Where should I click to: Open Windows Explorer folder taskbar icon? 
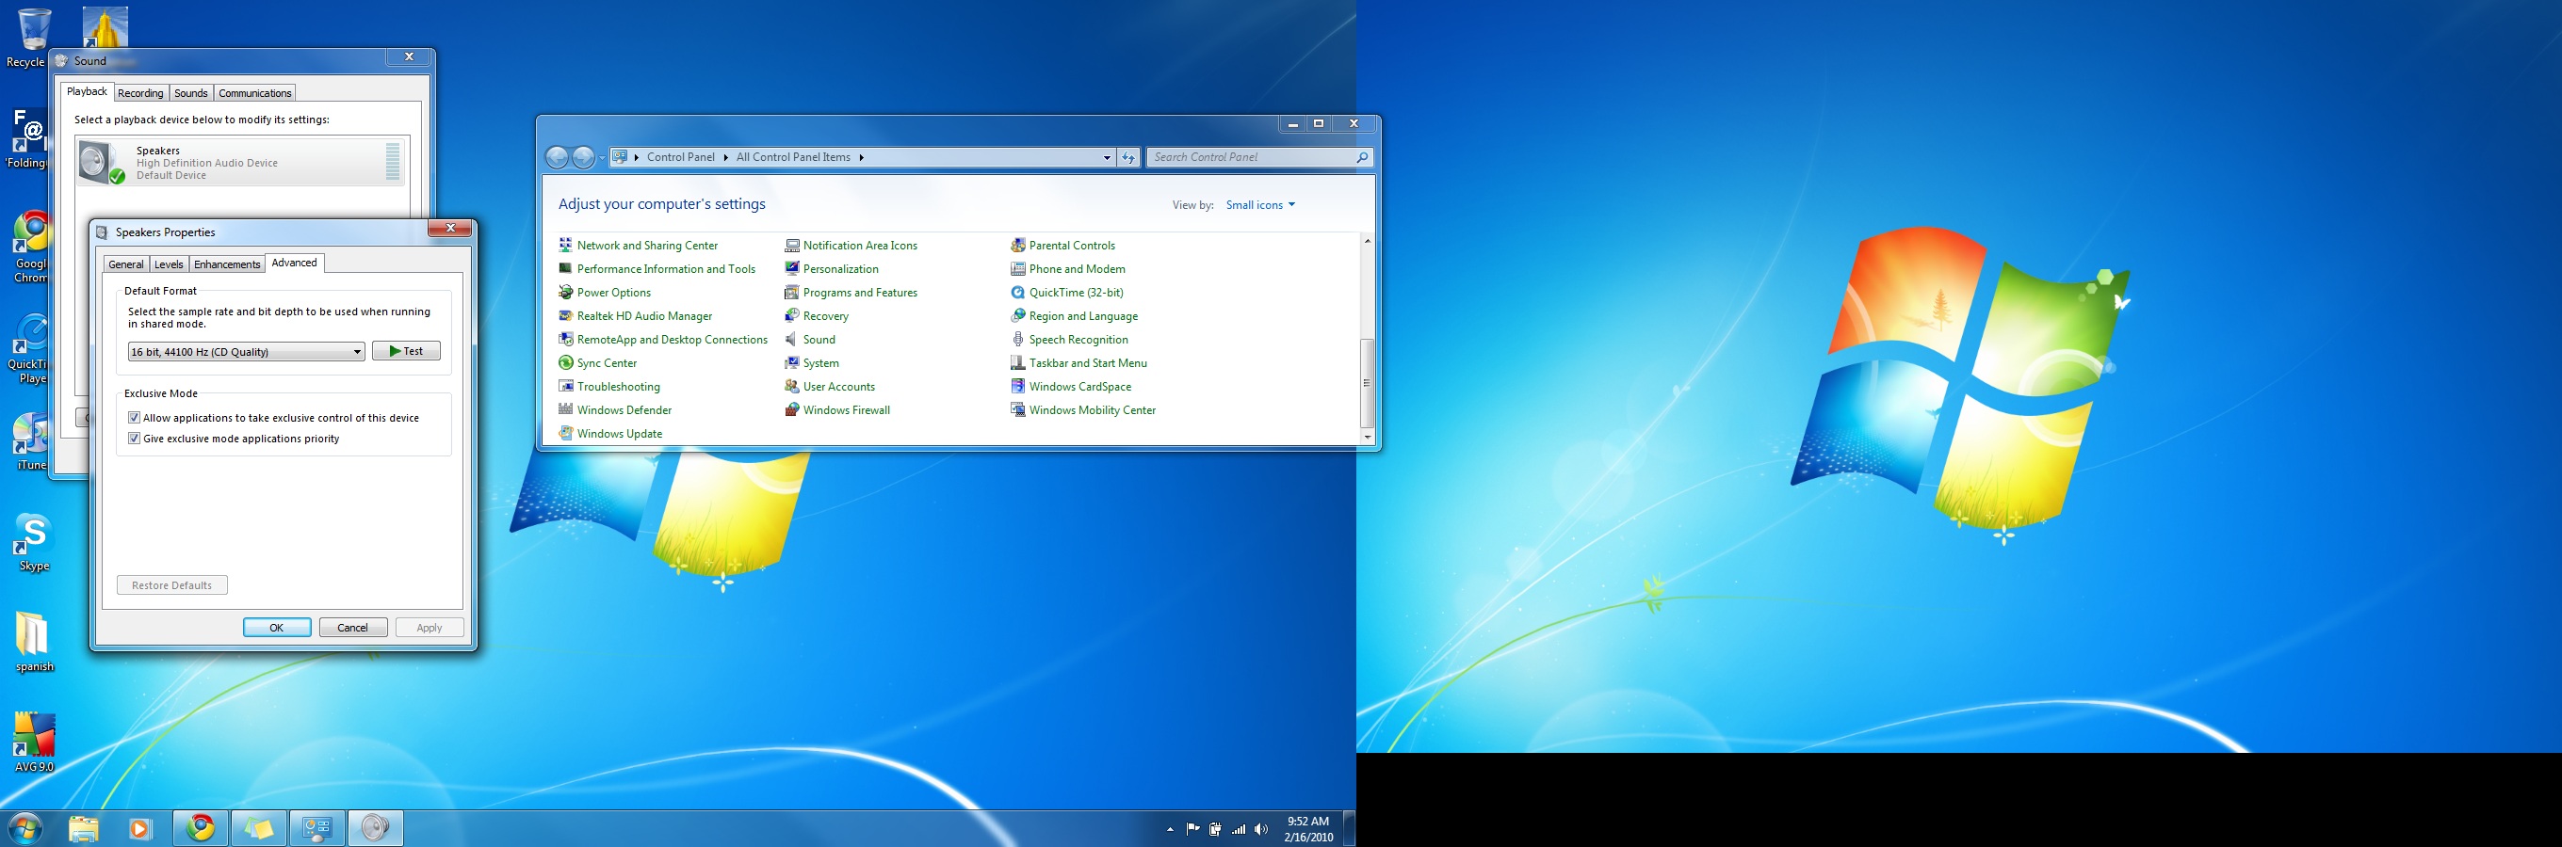84,827
